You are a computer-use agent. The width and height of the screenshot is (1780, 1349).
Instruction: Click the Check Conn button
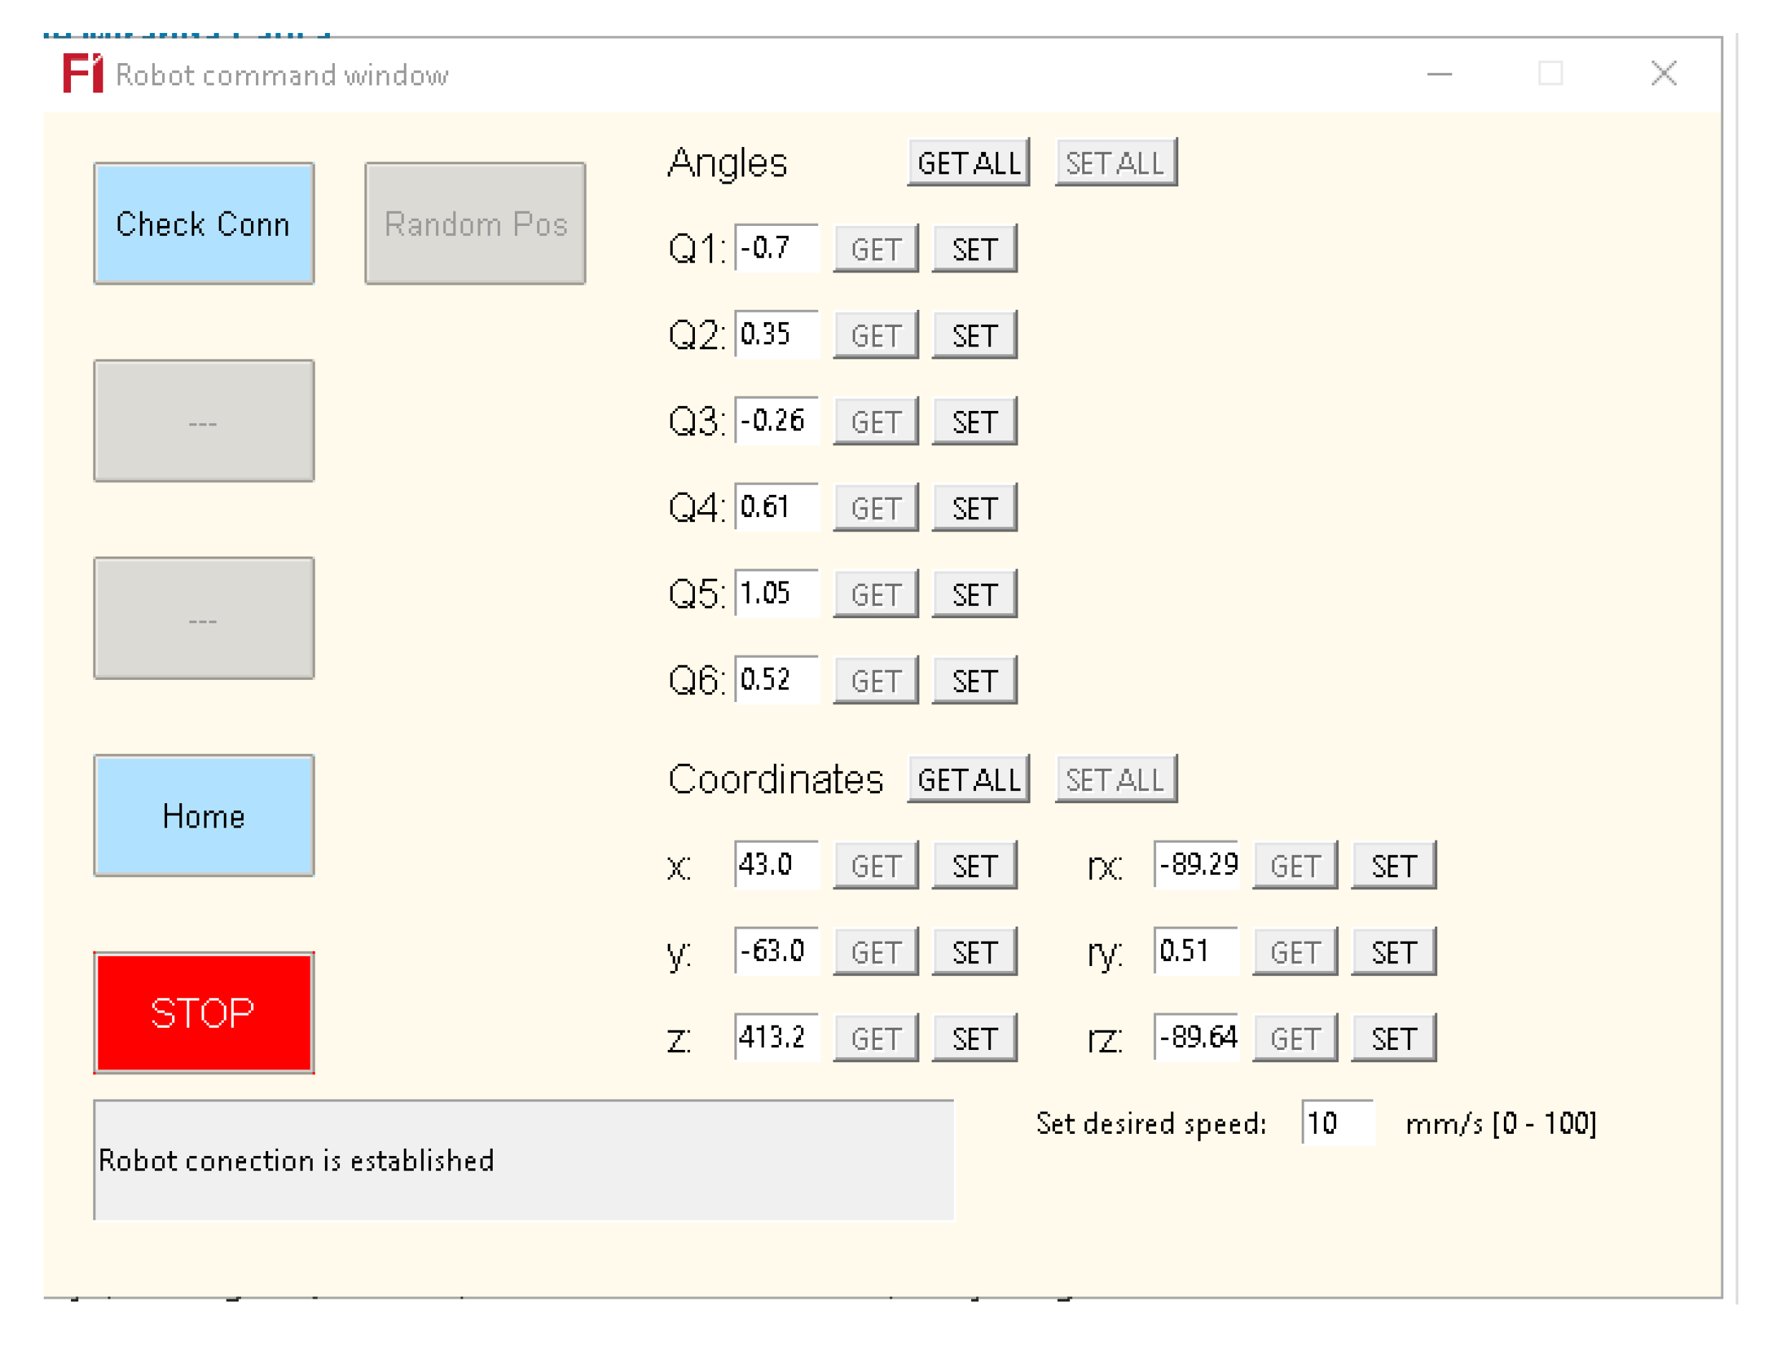[x=204, y=224]
